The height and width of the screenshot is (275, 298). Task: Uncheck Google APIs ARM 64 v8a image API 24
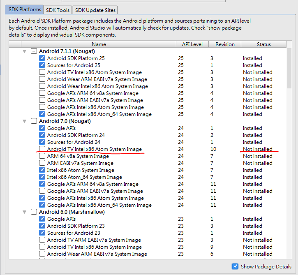click(42, 184)
